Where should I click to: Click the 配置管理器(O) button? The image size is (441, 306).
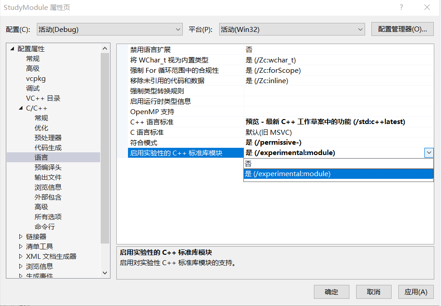[402, 29]
